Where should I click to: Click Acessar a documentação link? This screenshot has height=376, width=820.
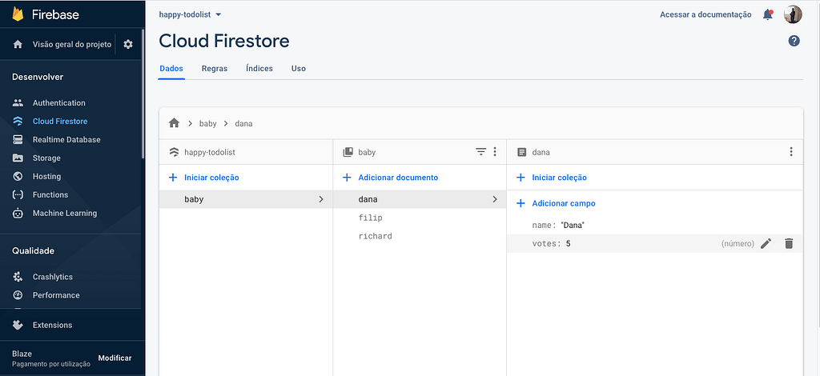tap(705, 14)
